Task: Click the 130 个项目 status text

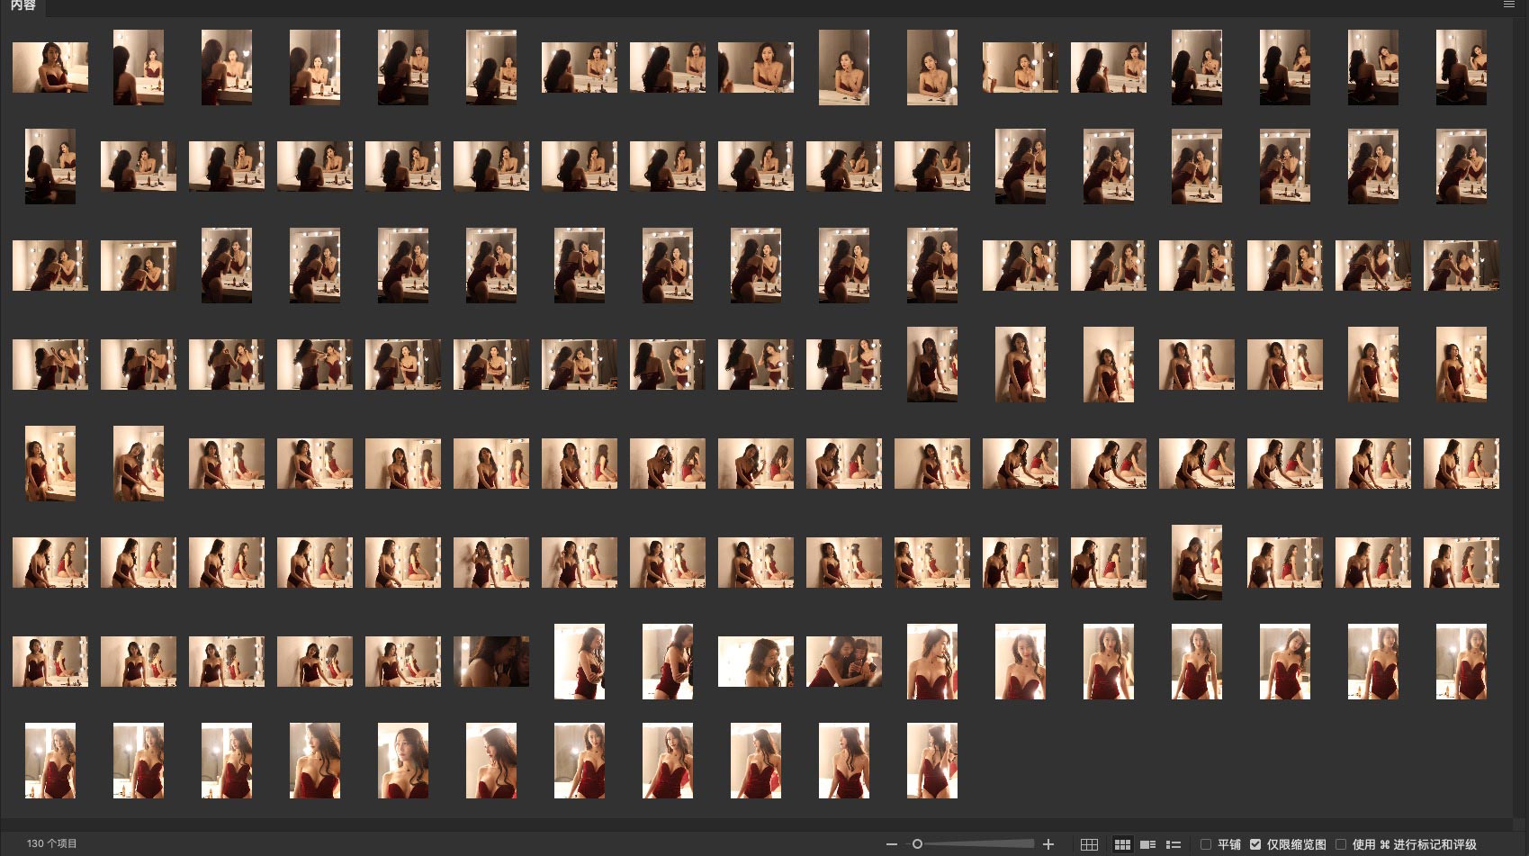Action: tap(51, 844)
